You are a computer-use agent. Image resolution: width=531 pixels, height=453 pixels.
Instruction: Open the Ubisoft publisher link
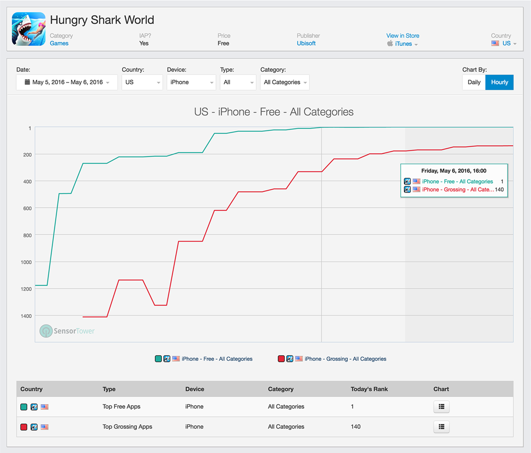click(306, 43)
